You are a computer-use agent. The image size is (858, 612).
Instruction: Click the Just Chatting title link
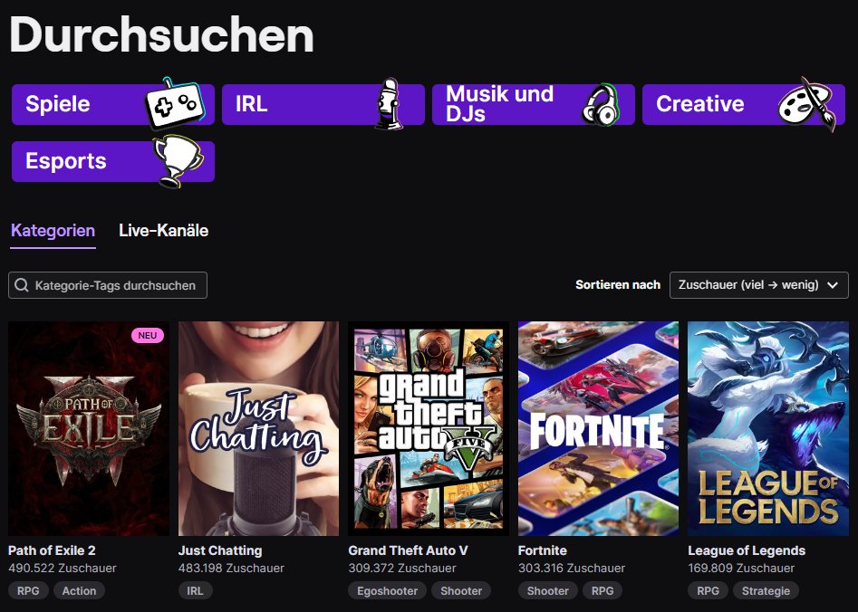(220, 550)
